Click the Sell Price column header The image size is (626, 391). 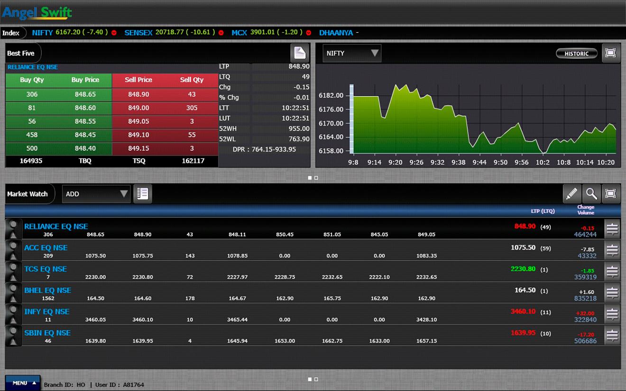(x=138, y=80)
